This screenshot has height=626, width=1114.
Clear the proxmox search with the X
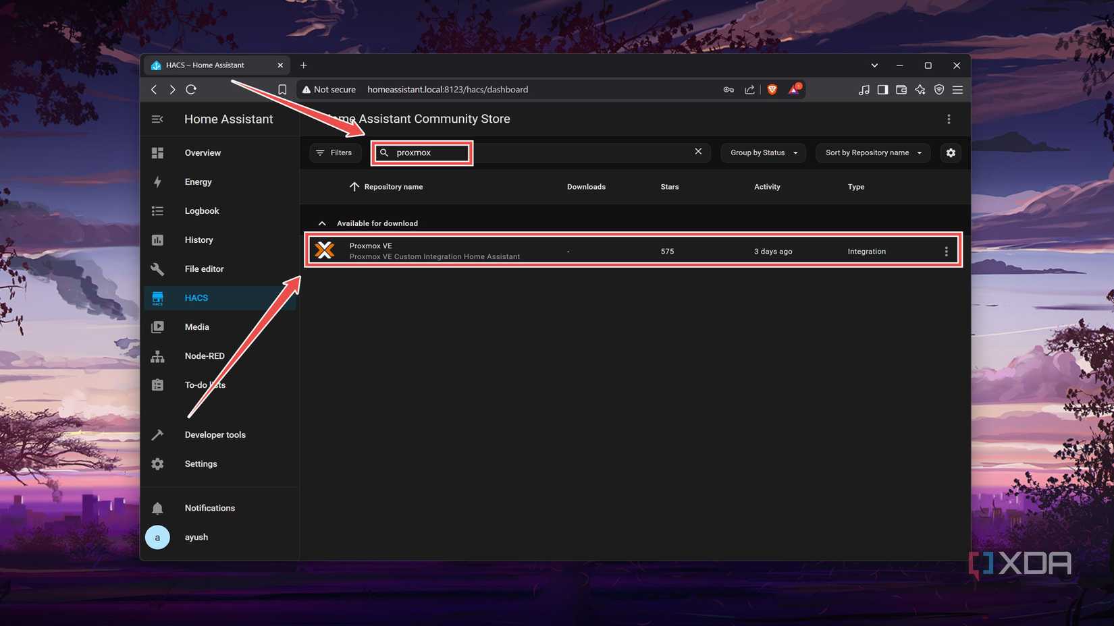click(698, 152)
